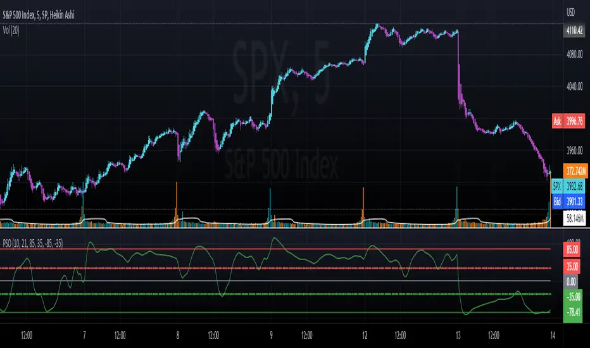Click the USD currency label
Screen dimensions: 590x348
point(571,13)
